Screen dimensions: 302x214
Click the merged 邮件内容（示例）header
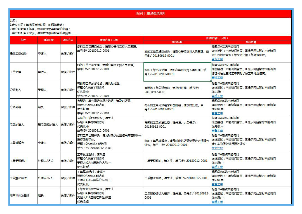click(x=217, y=38)
